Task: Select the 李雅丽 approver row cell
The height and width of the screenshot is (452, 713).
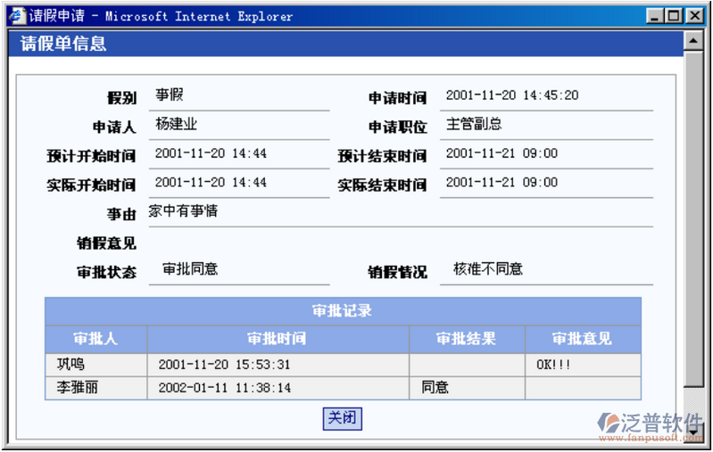Action: coord(95,388)
